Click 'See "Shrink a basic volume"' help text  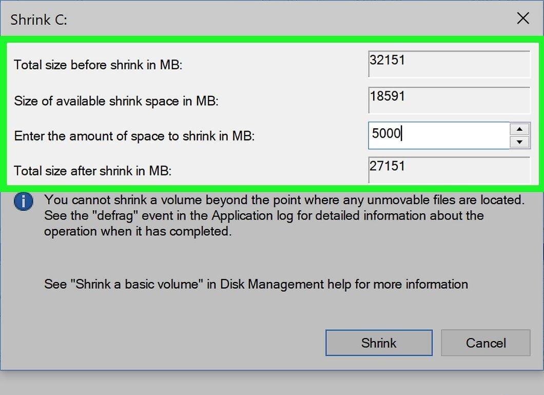[x=256, y=284]
